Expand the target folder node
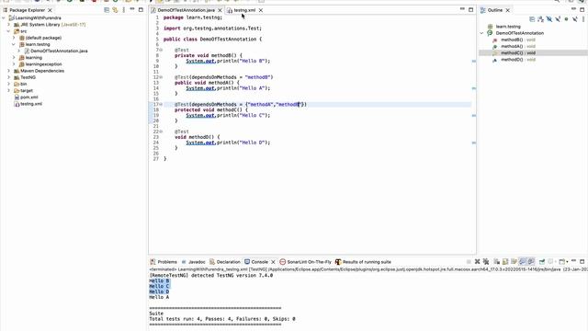588x331 pixels. pos(8,90)
